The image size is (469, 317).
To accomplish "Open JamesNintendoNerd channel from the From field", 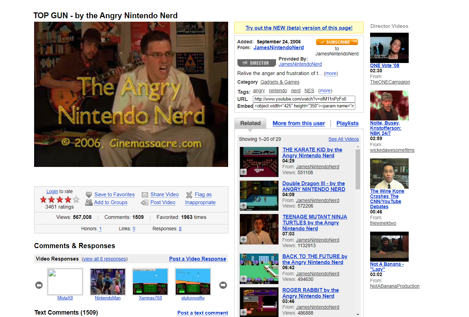I will click(x=279, y=47).
